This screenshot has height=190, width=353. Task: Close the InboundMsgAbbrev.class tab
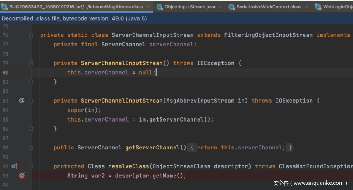(148, 7)
